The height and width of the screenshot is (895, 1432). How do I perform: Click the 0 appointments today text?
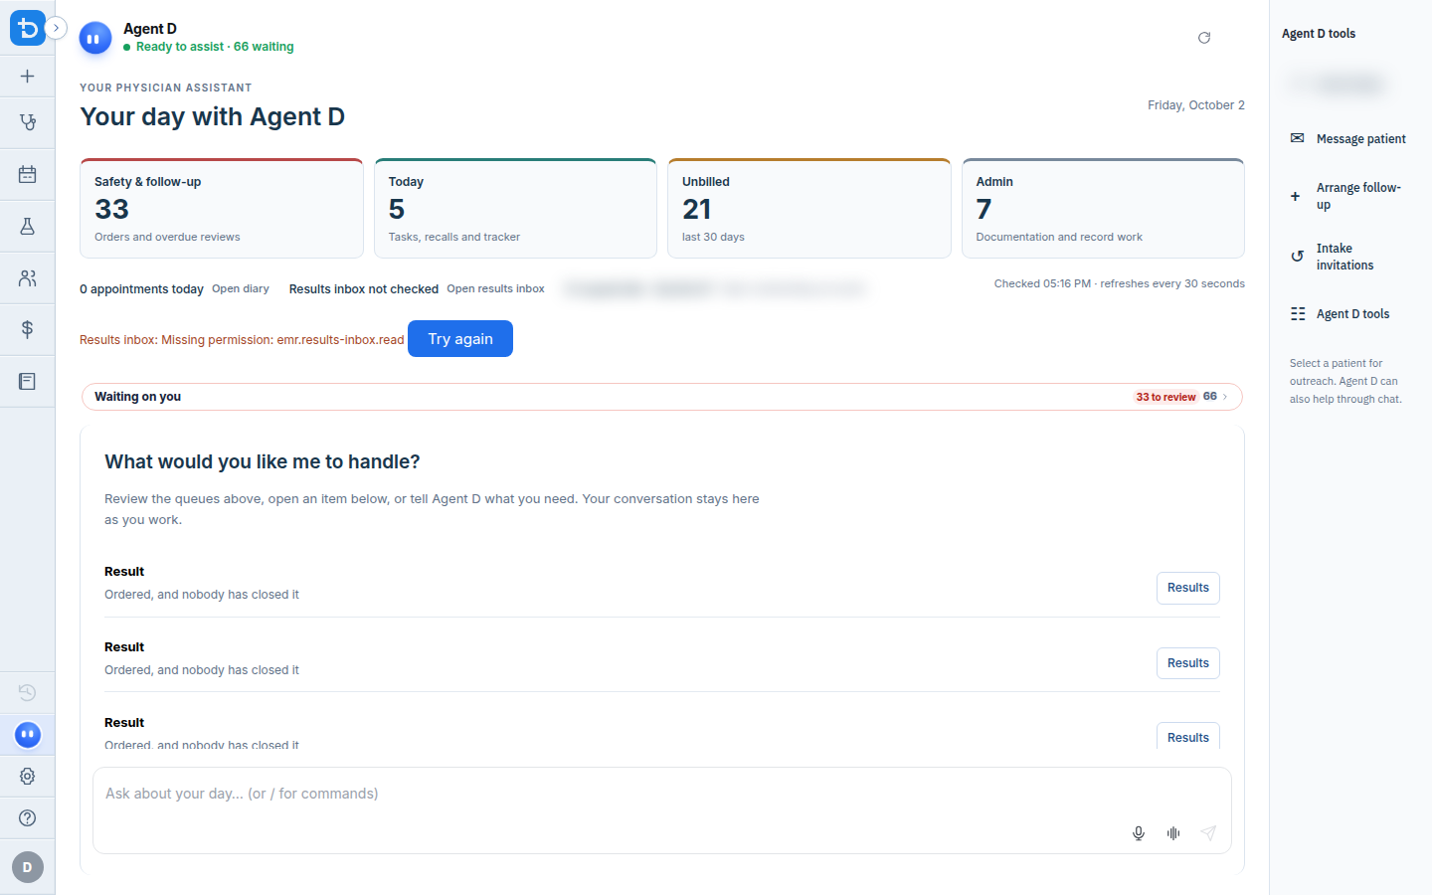[141, 289]
